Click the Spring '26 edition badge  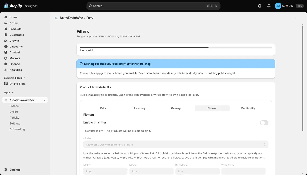(31, 6)
